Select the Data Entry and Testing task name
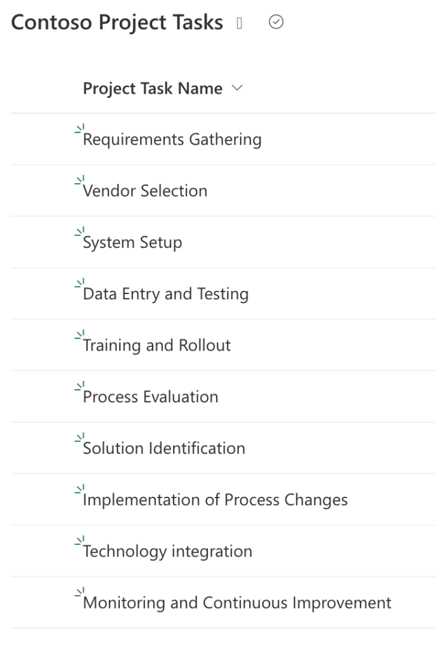436x649 pixels. tap(166, 294)
